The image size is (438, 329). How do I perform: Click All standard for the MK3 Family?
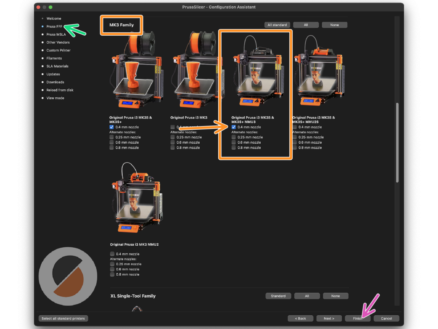point(277,25)
